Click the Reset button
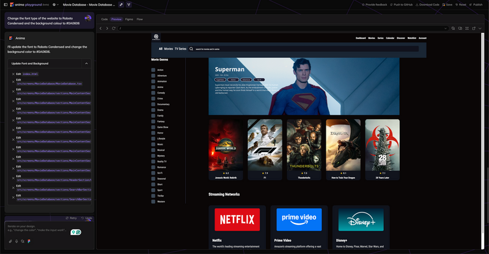 (461, 5)
